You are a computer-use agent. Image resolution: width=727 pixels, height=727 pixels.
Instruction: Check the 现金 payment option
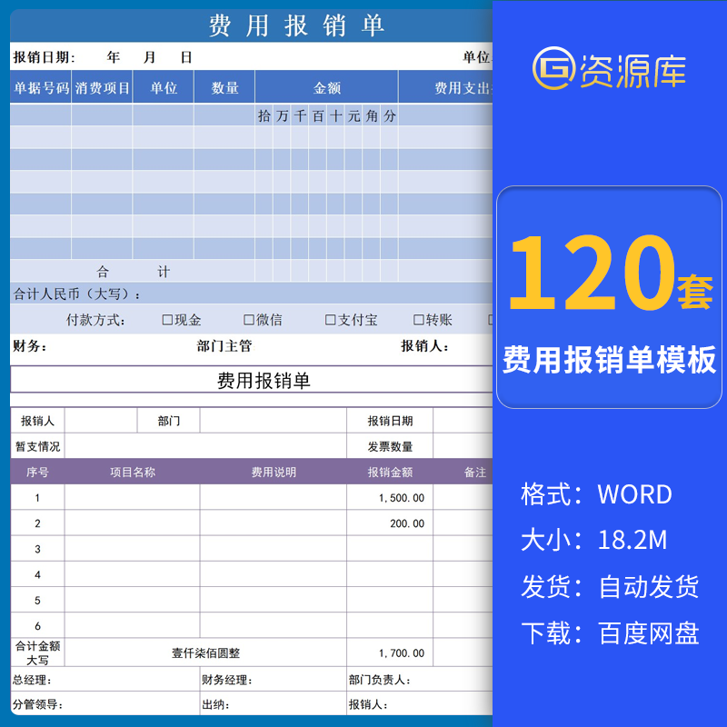point(166,319)
